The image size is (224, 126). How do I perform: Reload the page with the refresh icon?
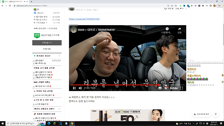[10, 6]
